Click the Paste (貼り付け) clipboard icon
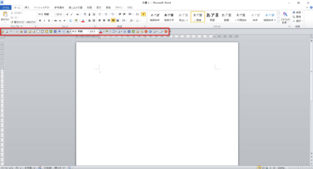Viewport: 313px width, 169px height. (x=5, y=15)
